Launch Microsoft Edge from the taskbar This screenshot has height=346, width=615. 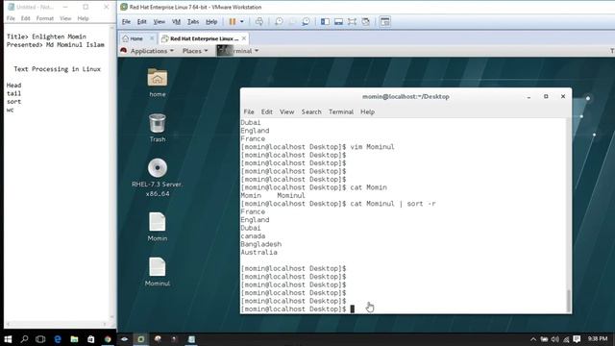(x=58, y=339)
